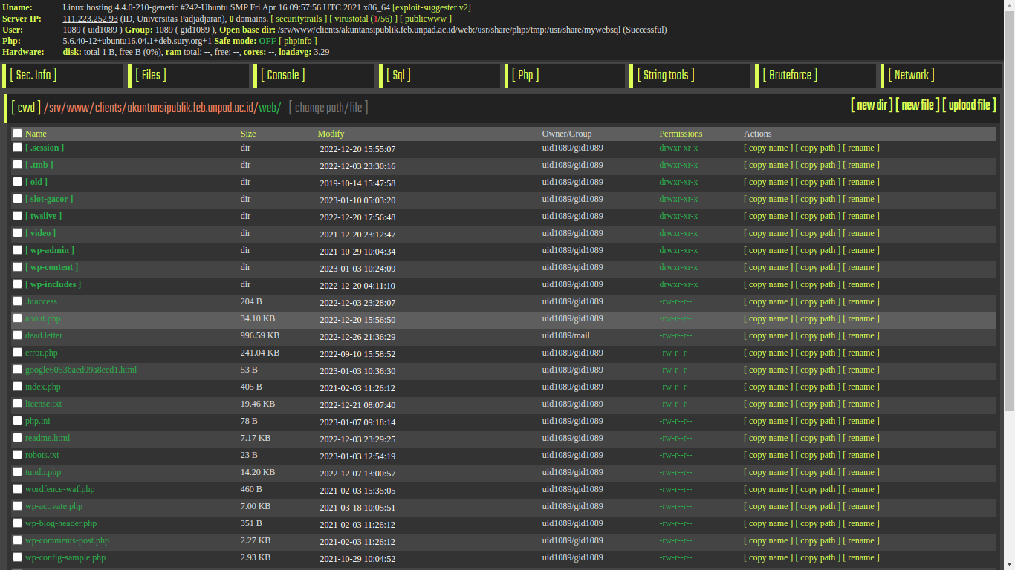Select the String tools tab
Image resolution: width=1015 pixels, height=570 pixels.
click(x=666, y=75)
